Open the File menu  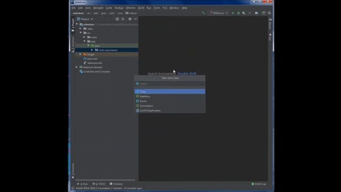(x=74, y=8)
